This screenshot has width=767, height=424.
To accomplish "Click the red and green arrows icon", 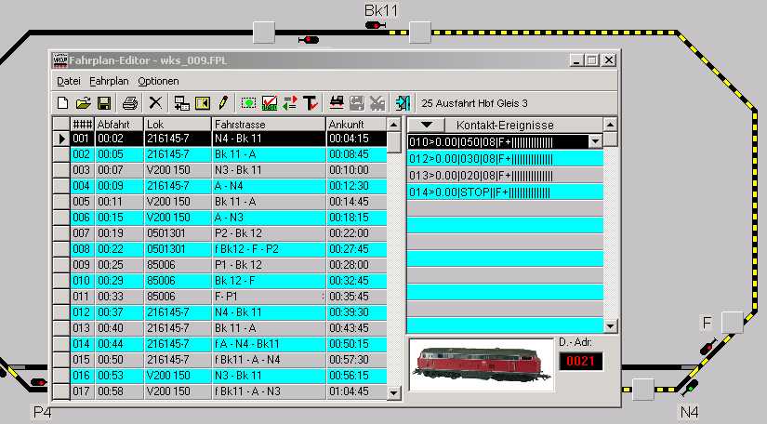I will click(291, 102).
